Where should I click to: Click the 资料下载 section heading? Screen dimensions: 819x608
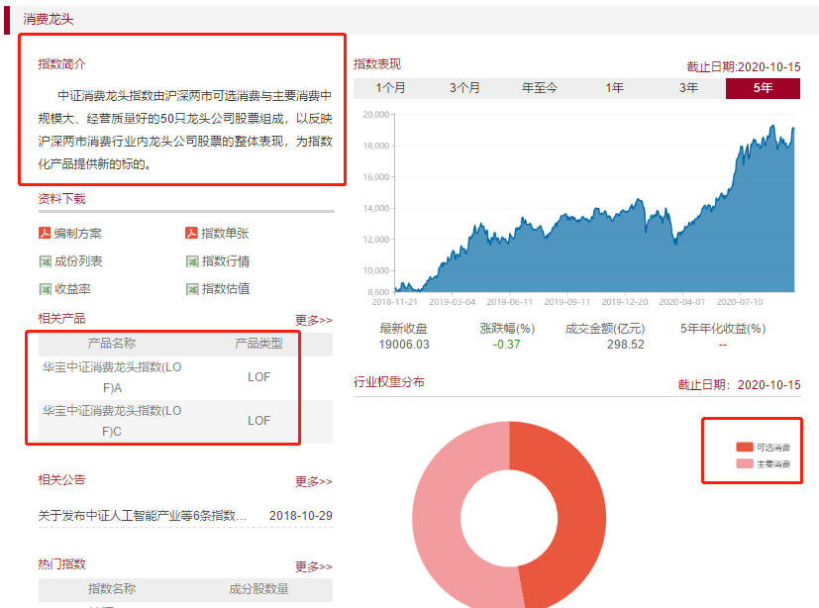click(61, 198)
